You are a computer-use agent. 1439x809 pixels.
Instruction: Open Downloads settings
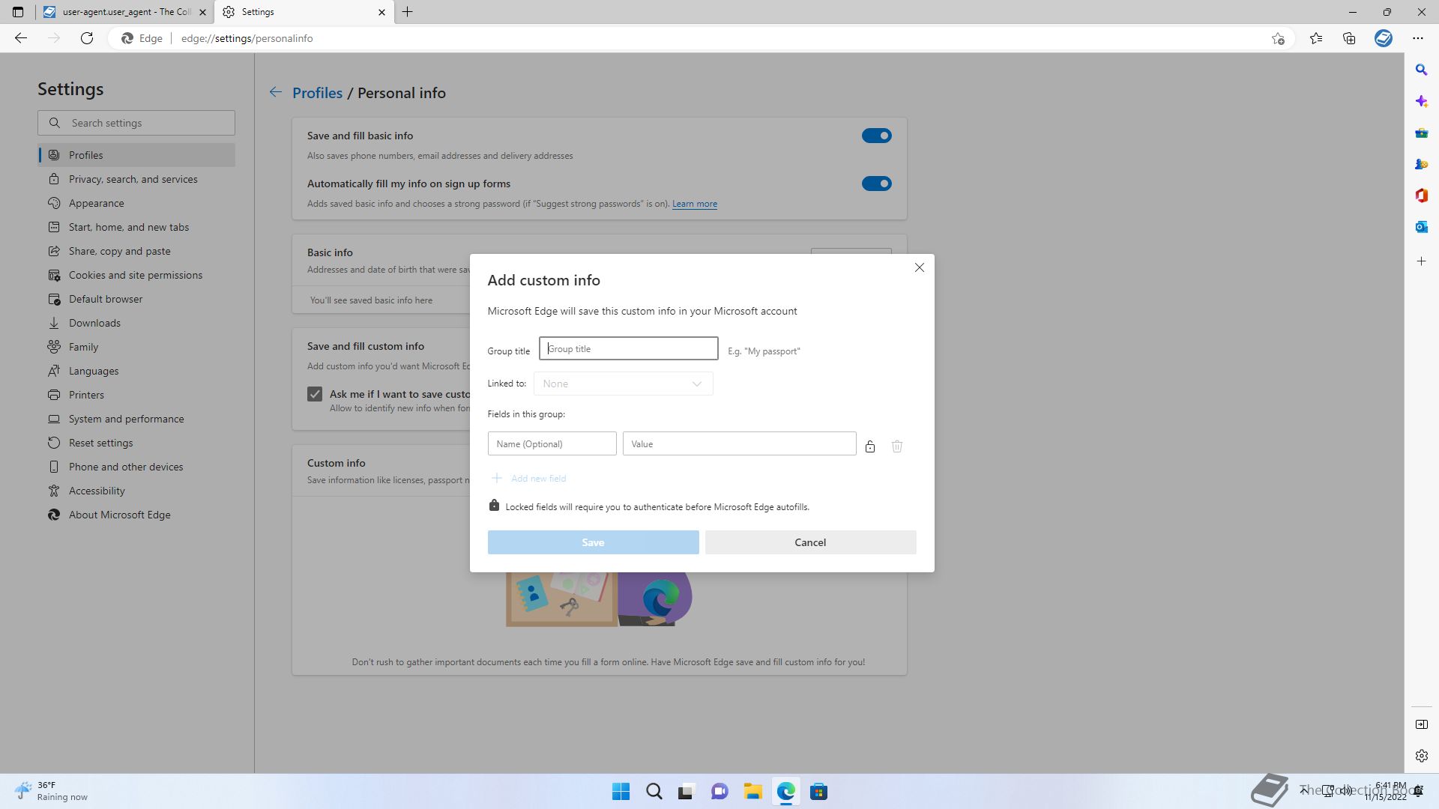pos(136,323)
